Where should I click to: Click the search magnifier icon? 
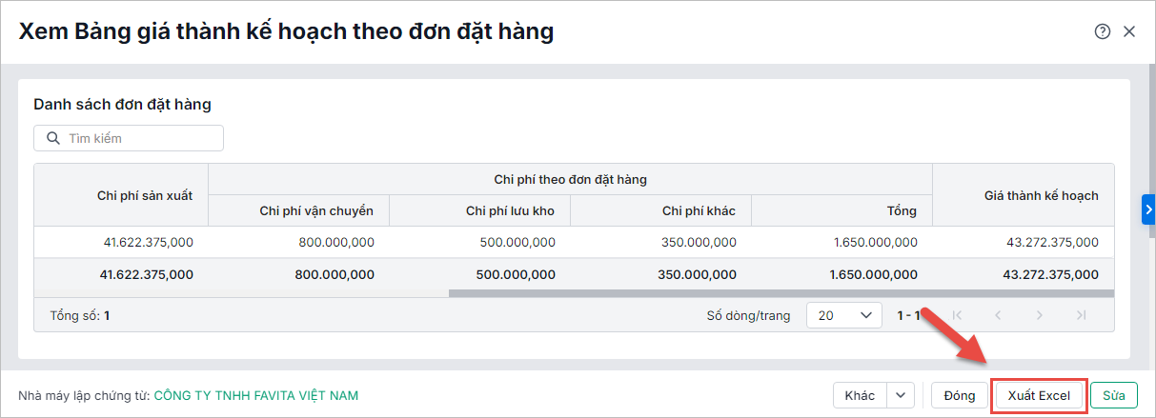tap(51, 139)
